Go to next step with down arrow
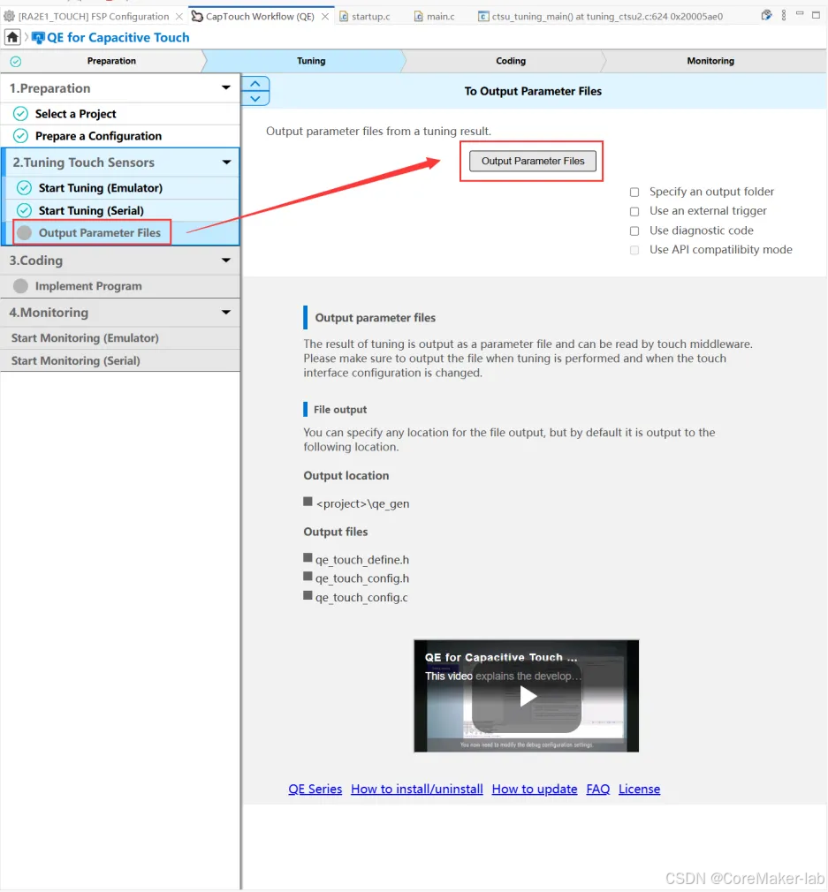828x892 pixels. [x=255, y=98]
